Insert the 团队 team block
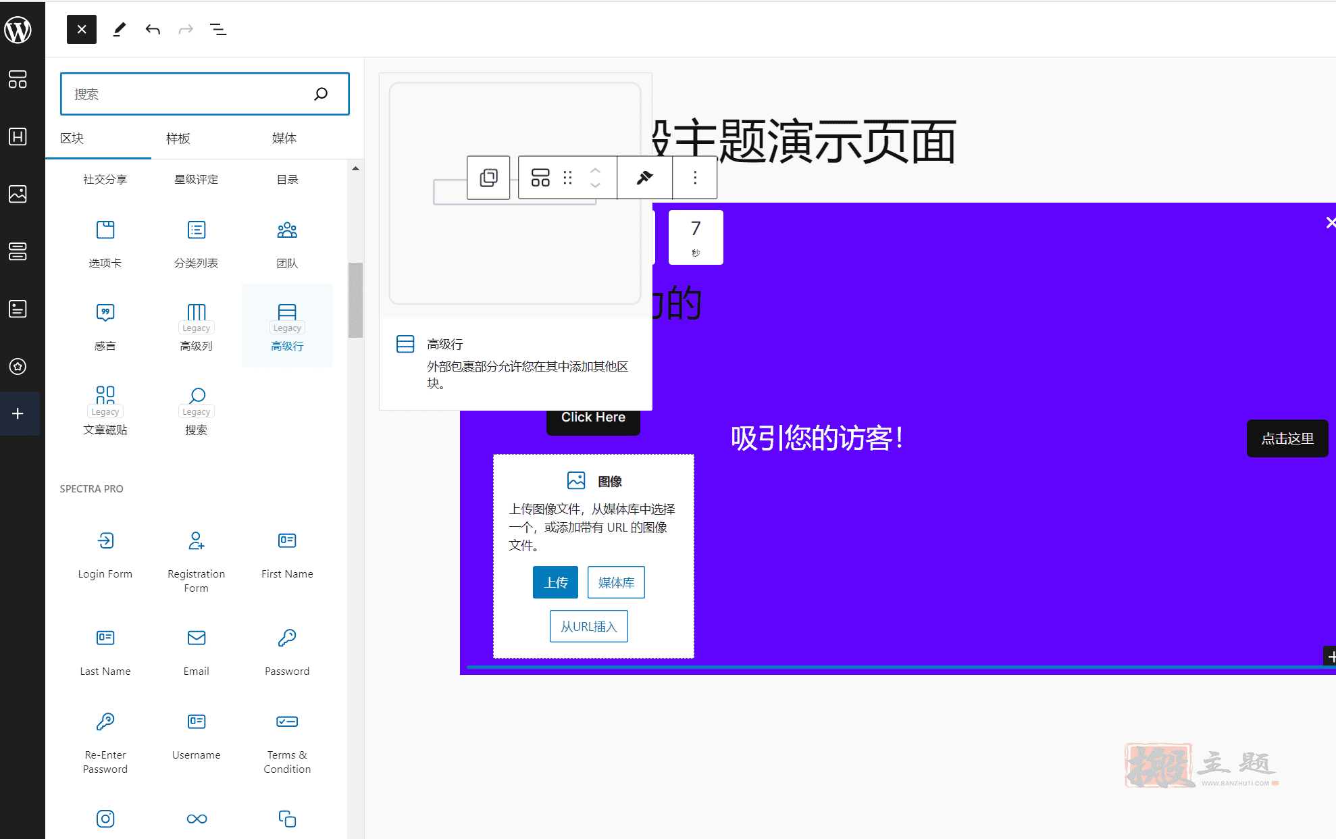 [x=287, y=243]
